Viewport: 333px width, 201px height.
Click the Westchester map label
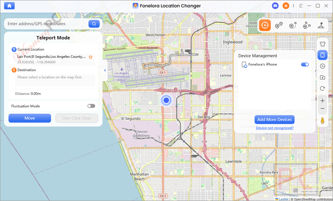click(155, 35)
